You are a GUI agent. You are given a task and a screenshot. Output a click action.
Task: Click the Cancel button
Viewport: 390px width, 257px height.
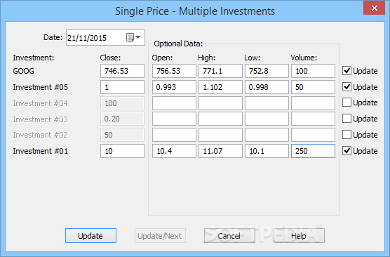pyautogui.click(x=229, y=236)
